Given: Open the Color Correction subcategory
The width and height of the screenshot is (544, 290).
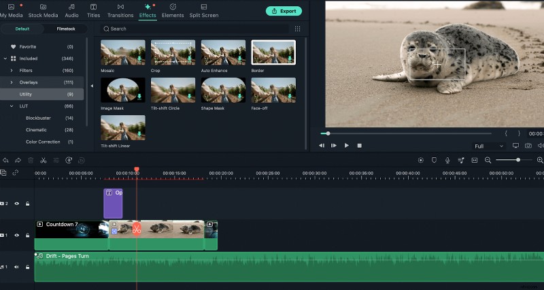Looking at the screenshot, I should [x=41, y=142].
